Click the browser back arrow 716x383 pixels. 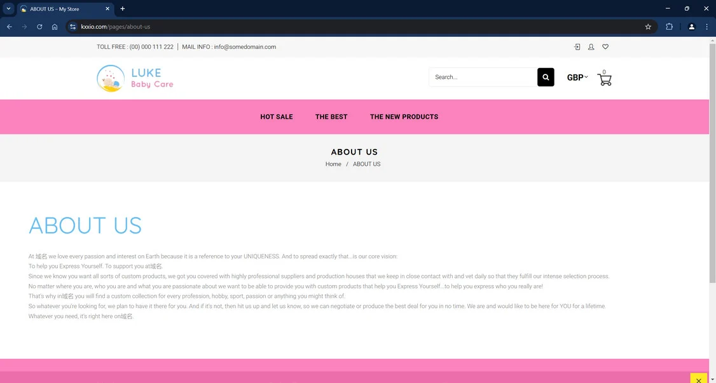click(9, 27)
